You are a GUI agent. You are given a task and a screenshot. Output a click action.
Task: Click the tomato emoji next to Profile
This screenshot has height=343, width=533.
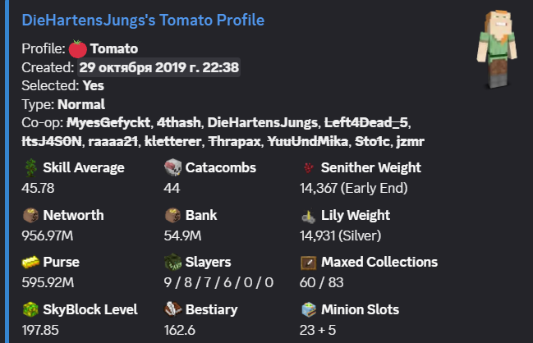(78, 49)
